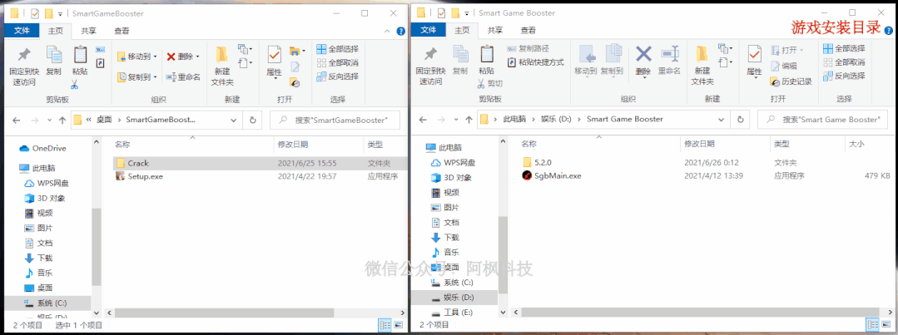Collapse the ribbon using chevron in left window
898x335 pixels.
coord(387,31)
